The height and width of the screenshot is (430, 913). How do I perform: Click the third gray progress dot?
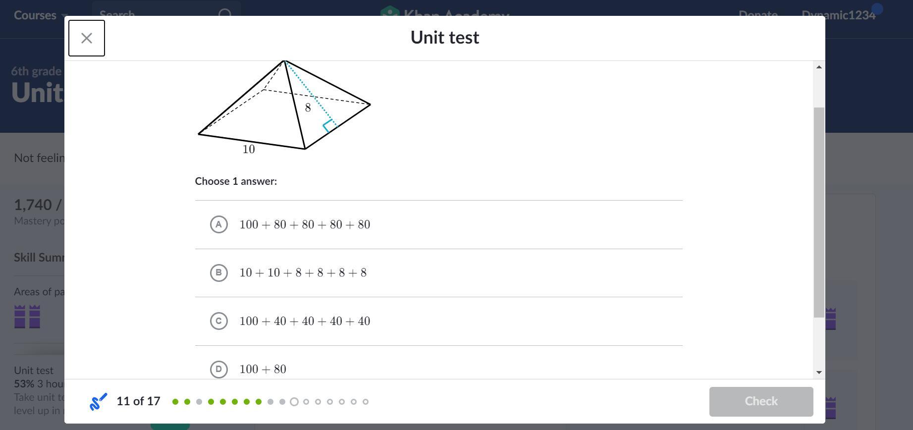pyautogui.click(x=282, y=402)
